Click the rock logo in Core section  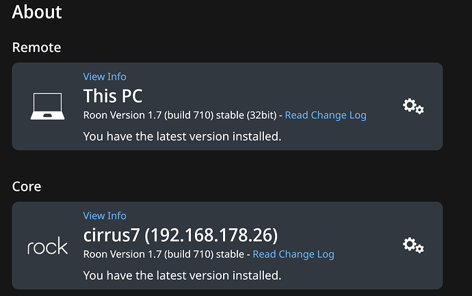(47, 246)
